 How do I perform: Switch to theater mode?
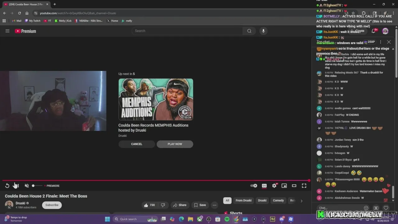(x=294, y=186)
